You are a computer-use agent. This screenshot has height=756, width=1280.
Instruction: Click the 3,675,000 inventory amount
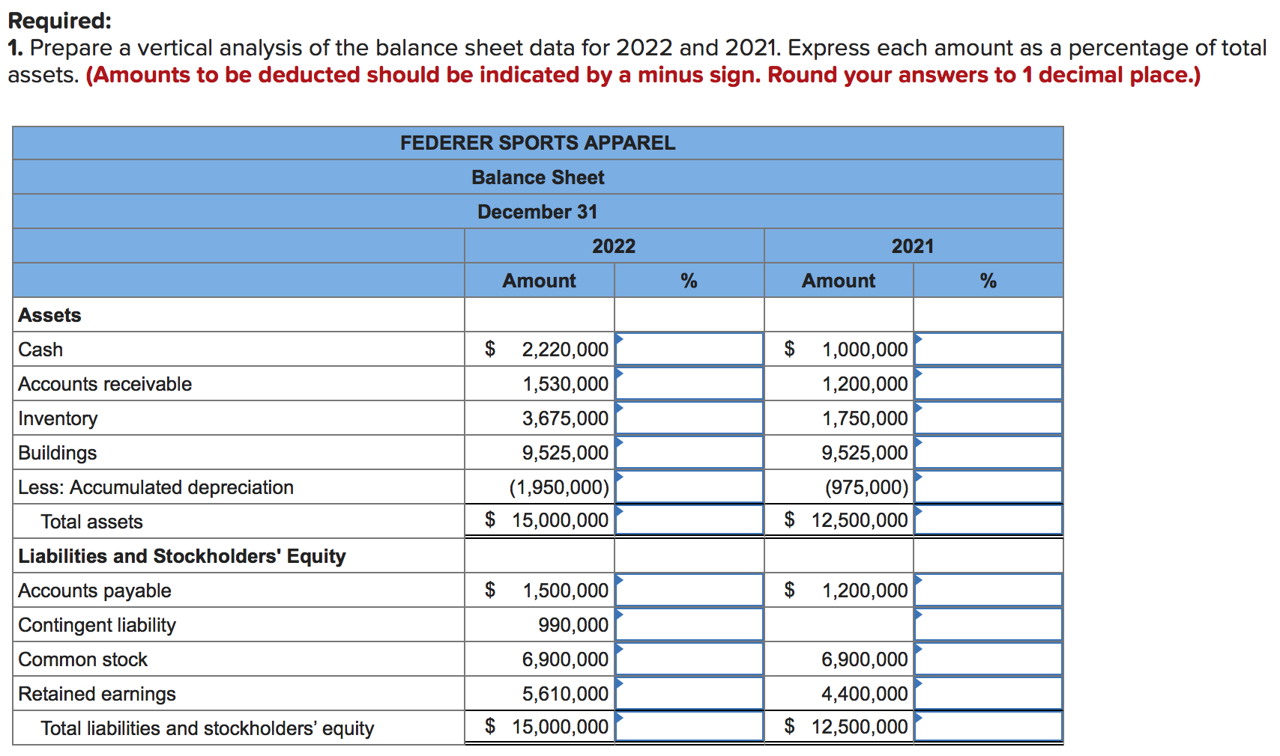tap(565, 418)
